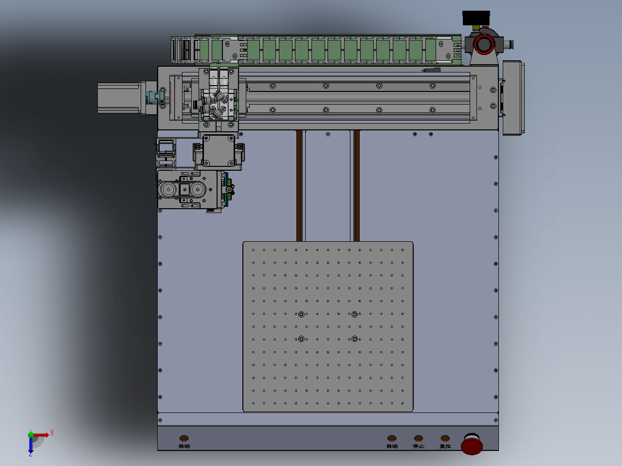The width and height of the screenshot is (622, 466).
Task: Select the perforated square worktable plate
Action: 328,326
